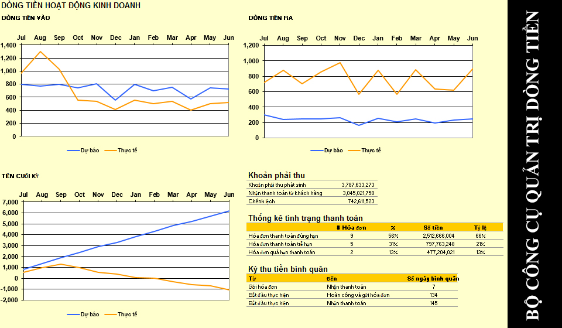The image size is (562, 328).
Task: Select the title 'DÒNG TIỀN HOẠT ĐỘNG KINH DOANH'
Action: tap(71, 5)
